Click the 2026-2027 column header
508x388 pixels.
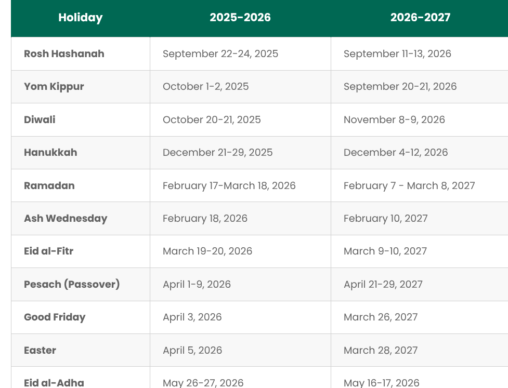pyautogui.click(x=420, y=18)
